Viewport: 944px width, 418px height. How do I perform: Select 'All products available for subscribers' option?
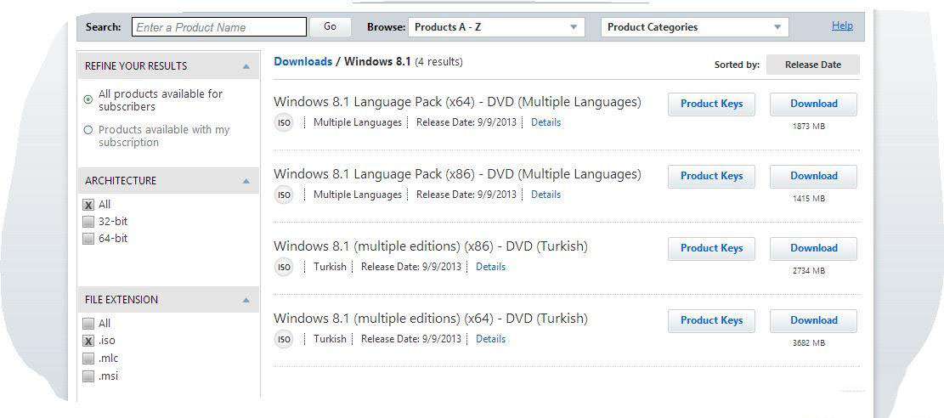point(88,100)
